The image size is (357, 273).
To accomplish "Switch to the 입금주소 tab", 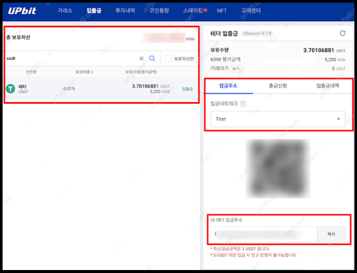I will tap(228, 86).
